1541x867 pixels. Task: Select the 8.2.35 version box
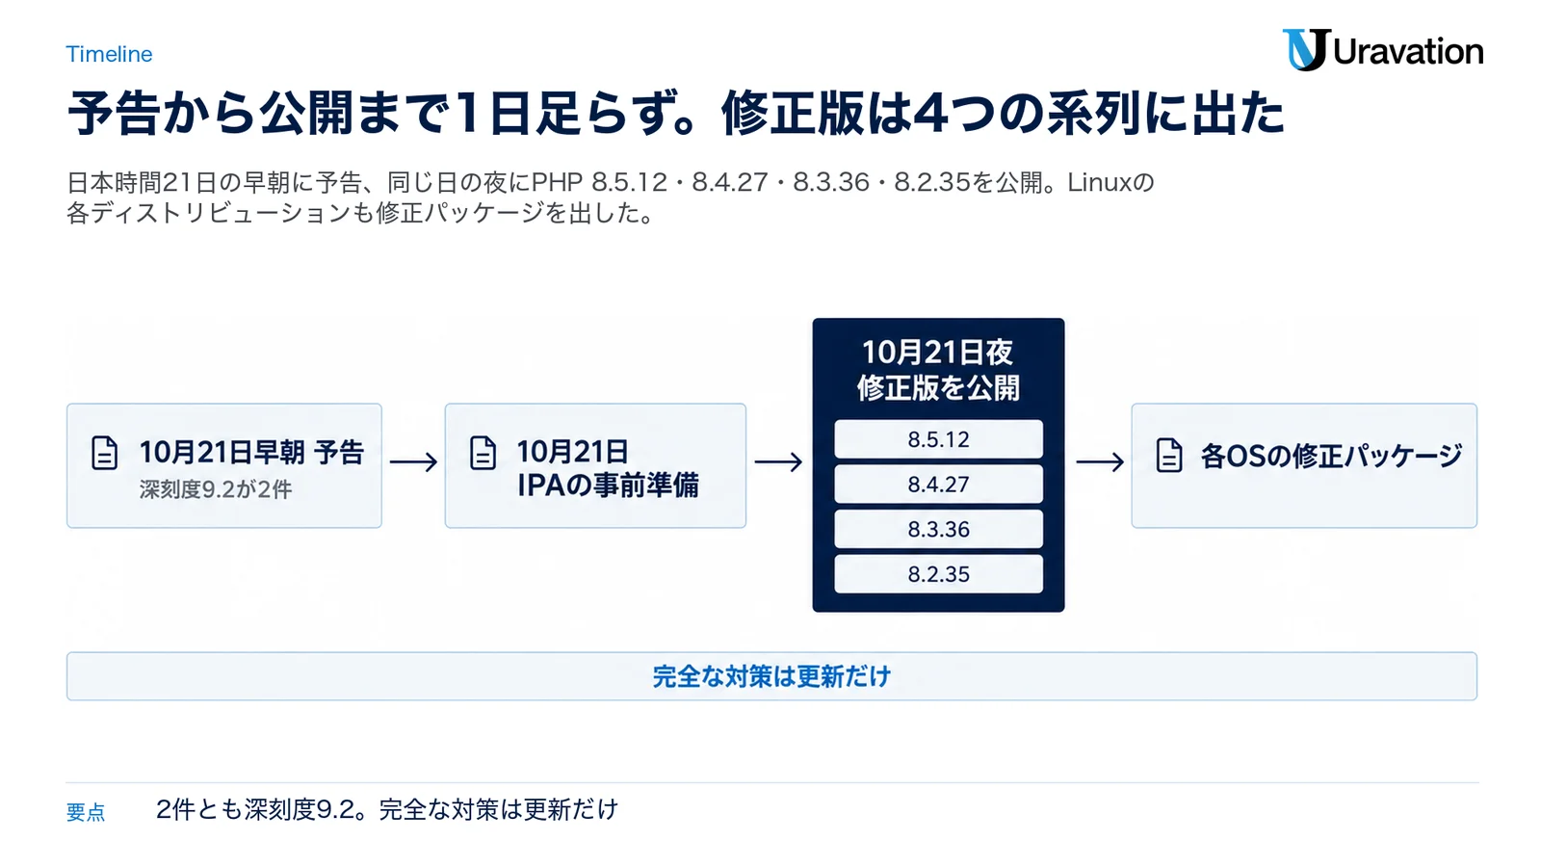tap(938, 574)
